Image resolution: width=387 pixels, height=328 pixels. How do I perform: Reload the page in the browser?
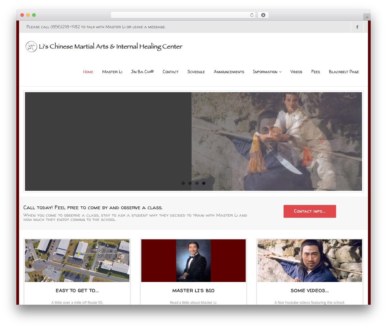pyautogui.click(x=252, y=15)
